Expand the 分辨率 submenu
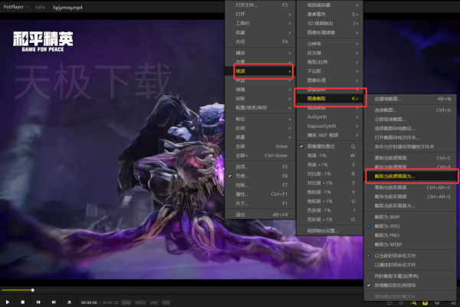Screen dimensions: 460x307 pos(330,44)
